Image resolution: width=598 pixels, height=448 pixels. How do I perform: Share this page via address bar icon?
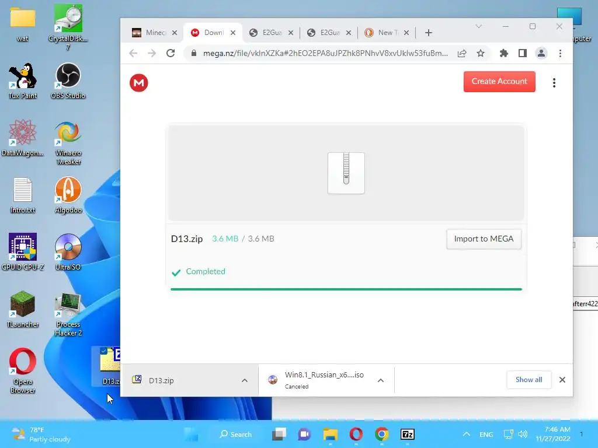tap(462, 53)
